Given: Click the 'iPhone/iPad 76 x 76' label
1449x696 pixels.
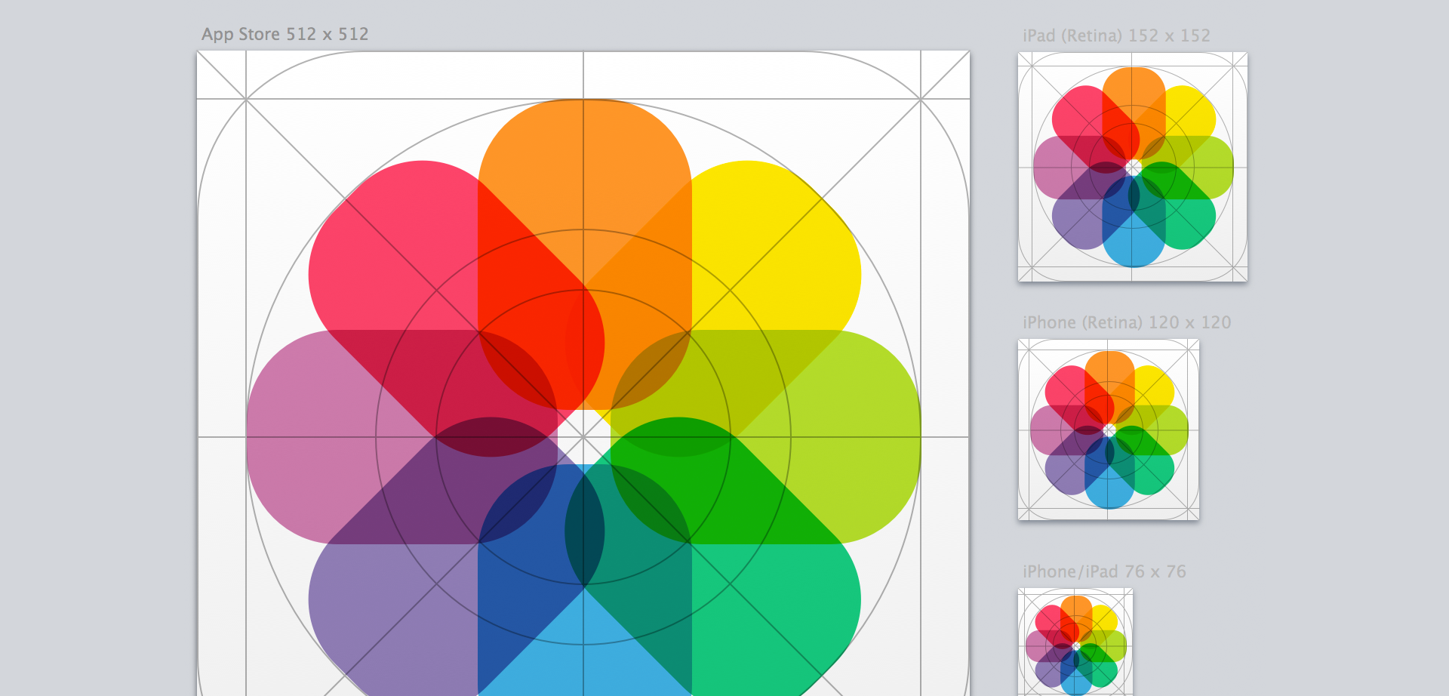Looking at the screenshot, I should [x=1104, y=571].
